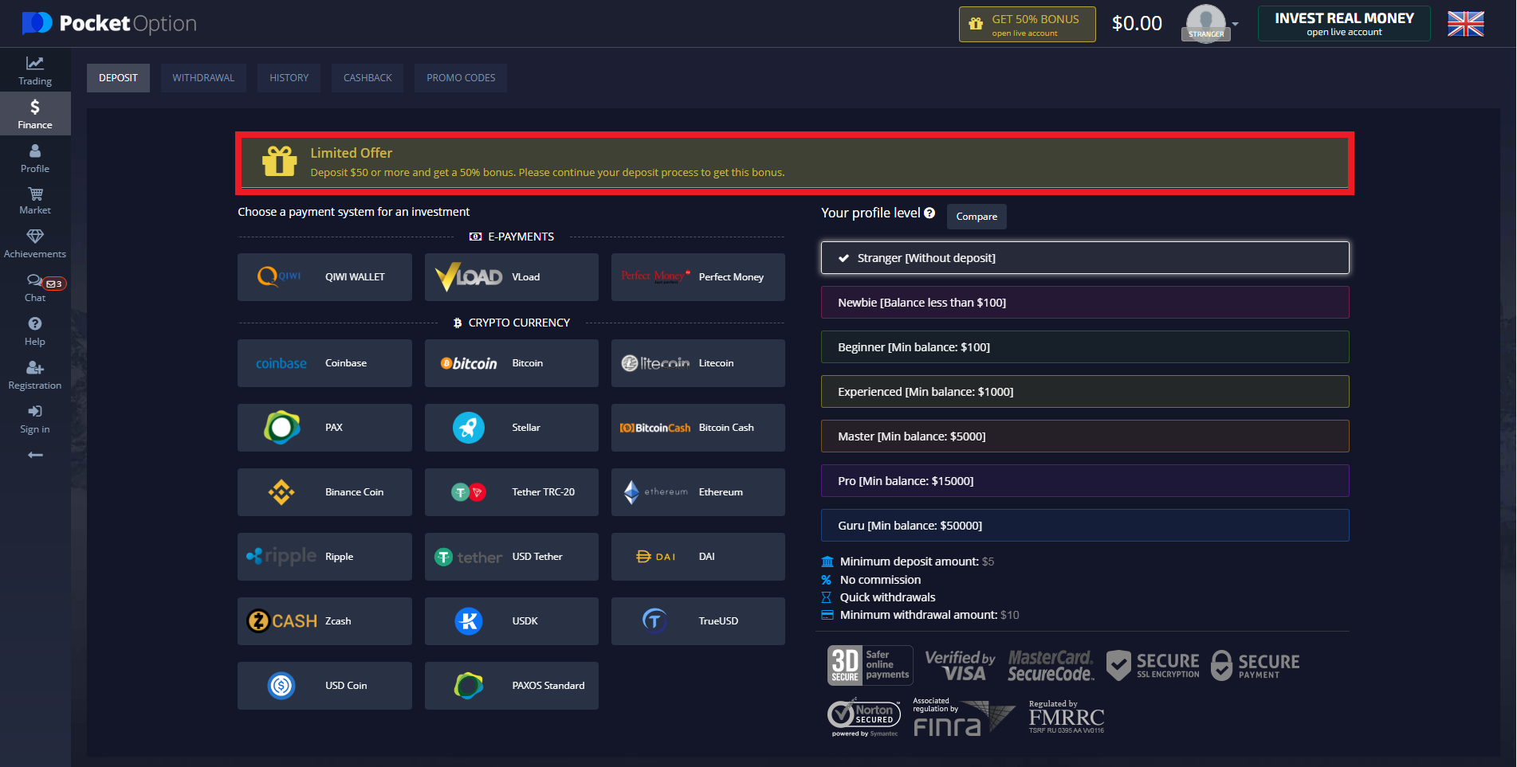
Task: Choose Ripple payment option
Action: 324,557
